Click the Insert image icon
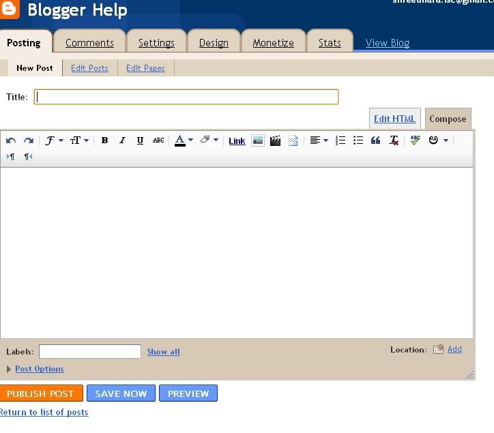The height and width of the screenshot is (433, 494). 258,140
